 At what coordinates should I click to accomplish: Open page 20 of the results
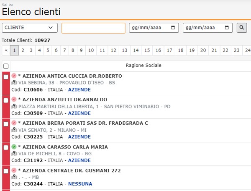(202, 50)
